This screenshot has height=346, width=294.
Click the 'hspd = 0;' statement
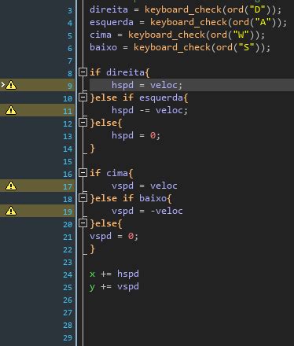136,135
